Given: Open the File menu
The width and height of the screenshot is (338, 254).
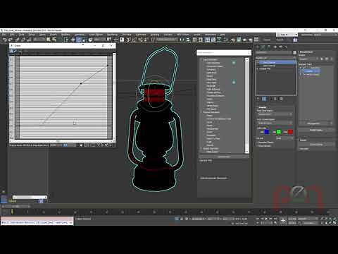Looking at the screenshot, I should 4,35.
